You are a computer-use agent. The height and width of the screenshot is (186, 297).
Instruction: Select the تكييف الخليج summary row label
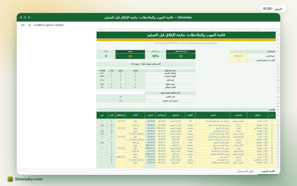point(170,84)
